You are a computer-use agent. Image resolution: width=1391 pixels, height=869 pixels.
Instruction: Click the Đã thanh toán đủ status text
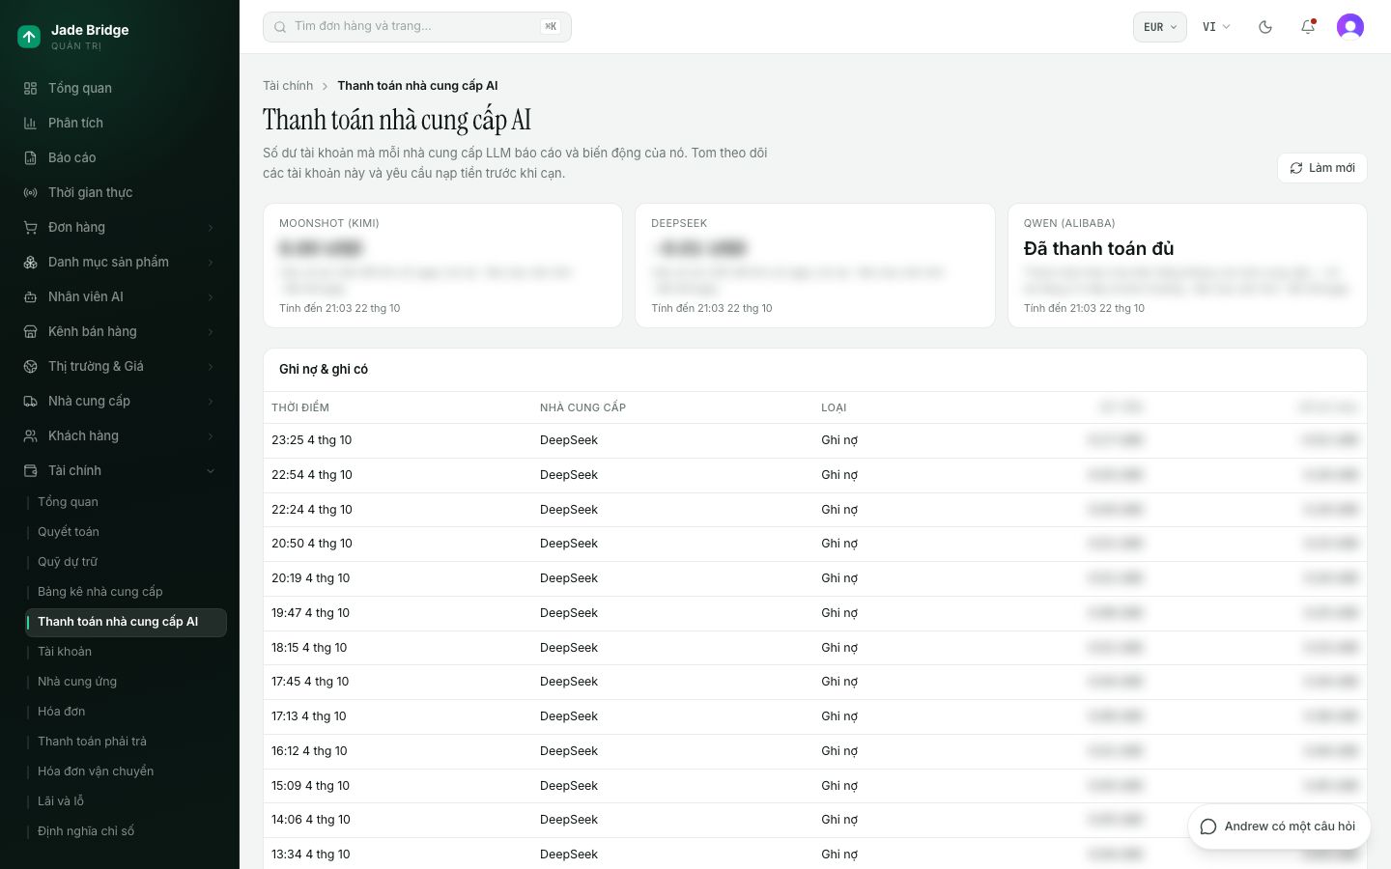pos(1099,249)
